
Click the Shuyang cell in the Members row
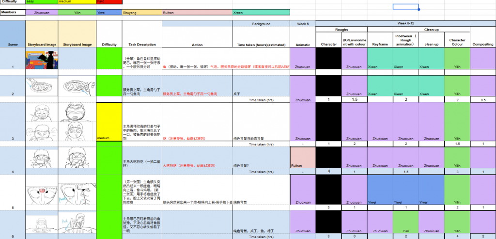coord(141,12)
